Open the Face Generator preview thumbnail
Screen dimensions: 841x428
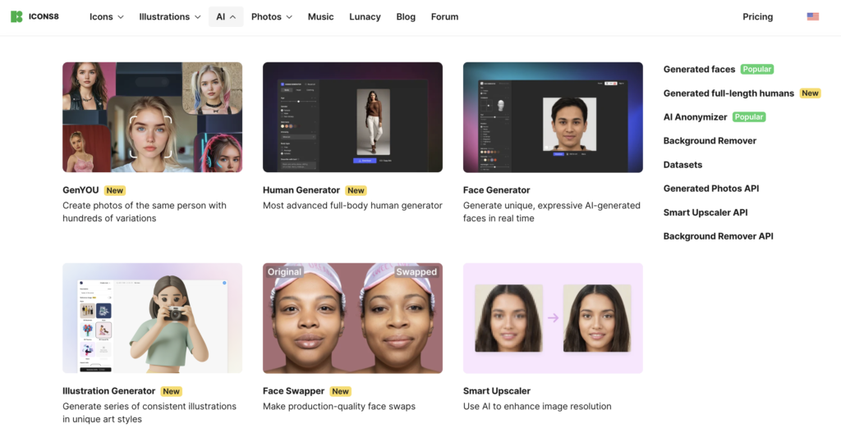(553, 117)
